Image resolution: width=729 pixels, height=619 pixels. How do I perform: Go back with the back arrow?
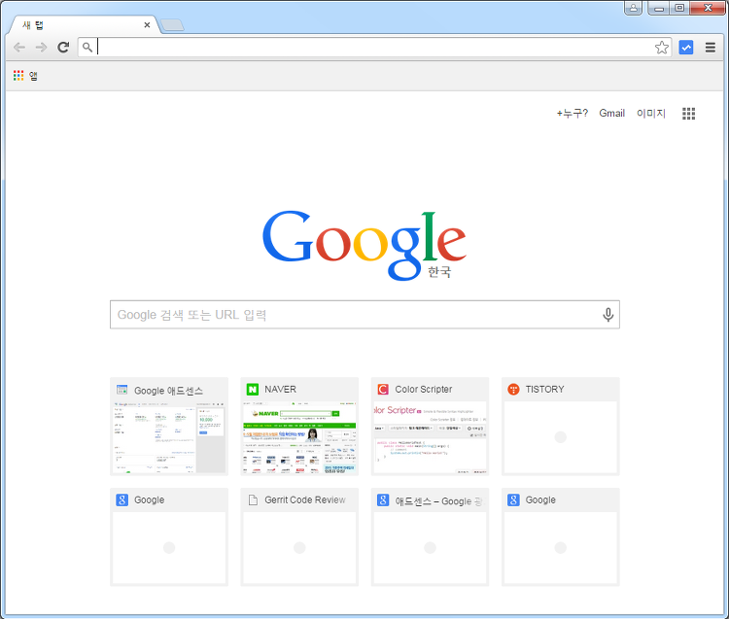(x=19, y=48)
